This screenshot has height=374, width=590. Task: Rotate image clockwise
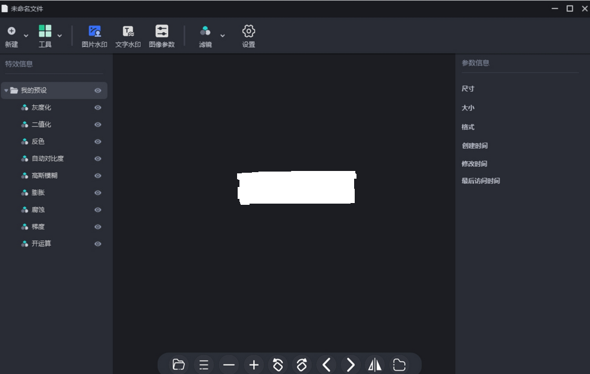click(x=302, y=365)
